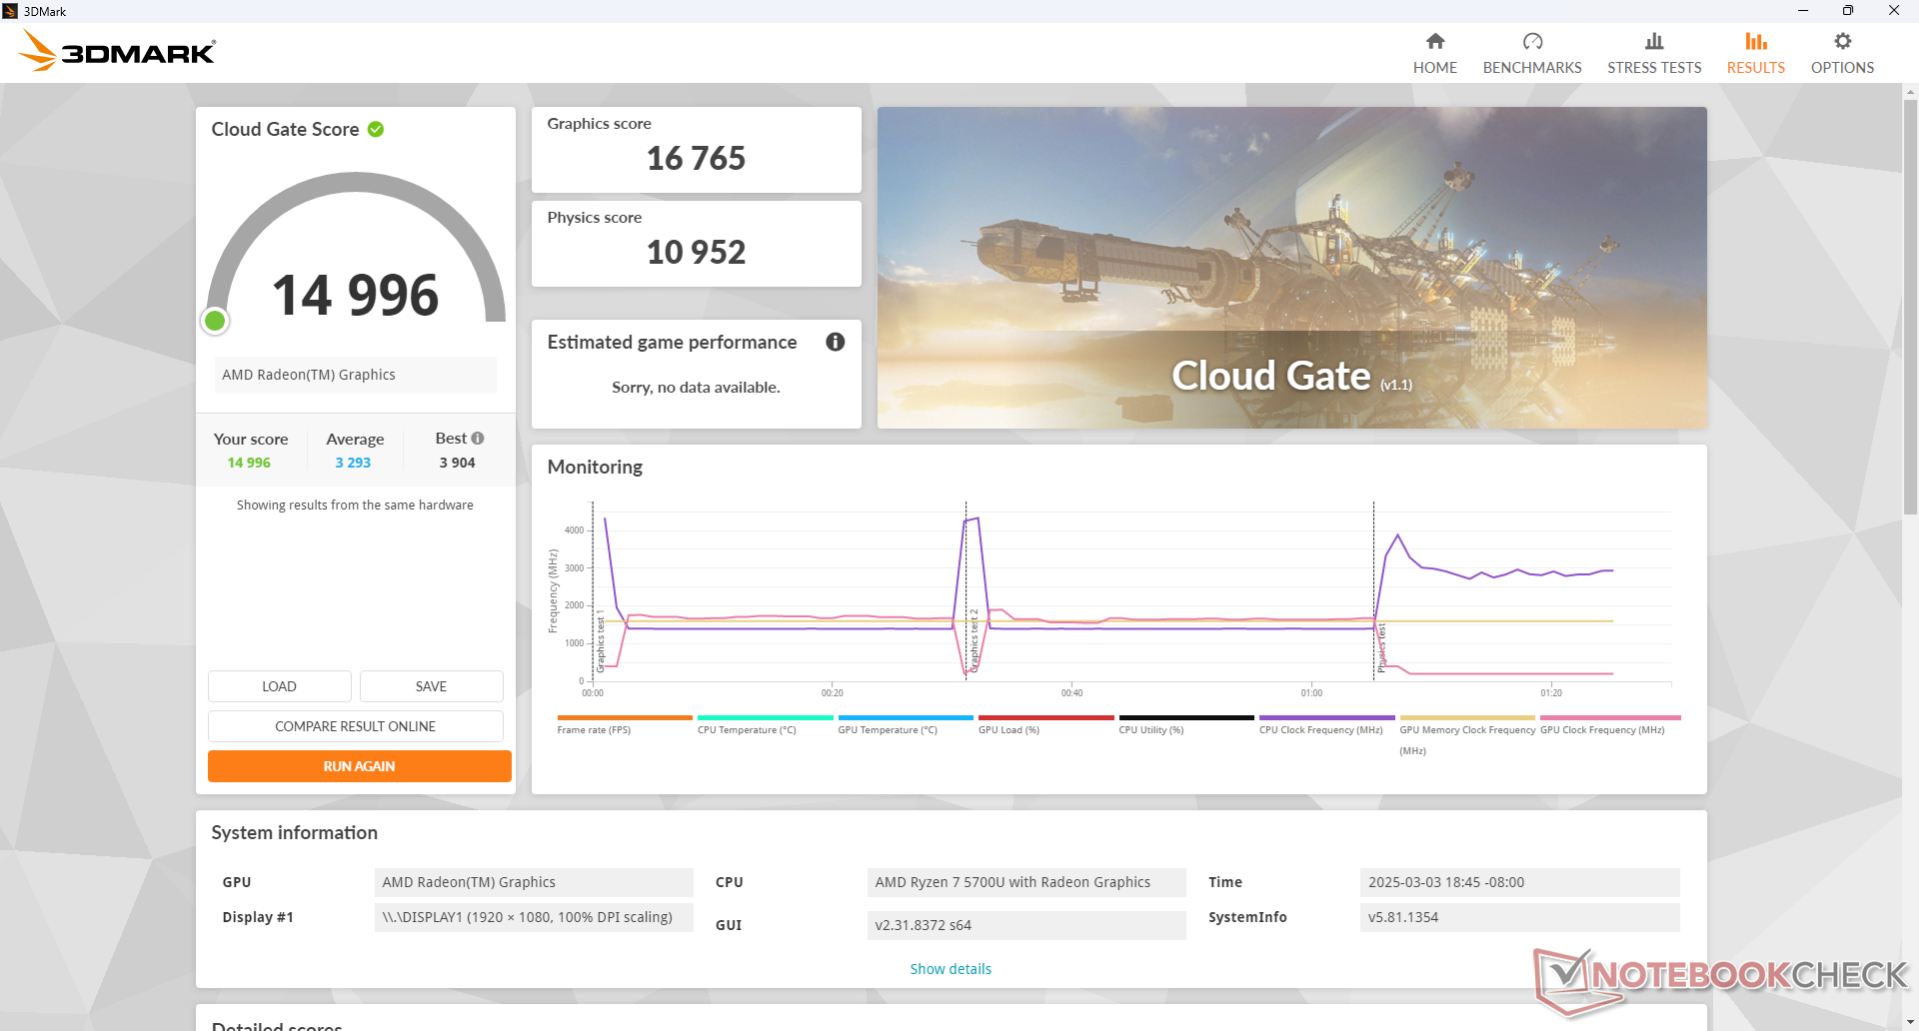Click the SystemInfo version v5.81.1354

tap(1519, 917)
